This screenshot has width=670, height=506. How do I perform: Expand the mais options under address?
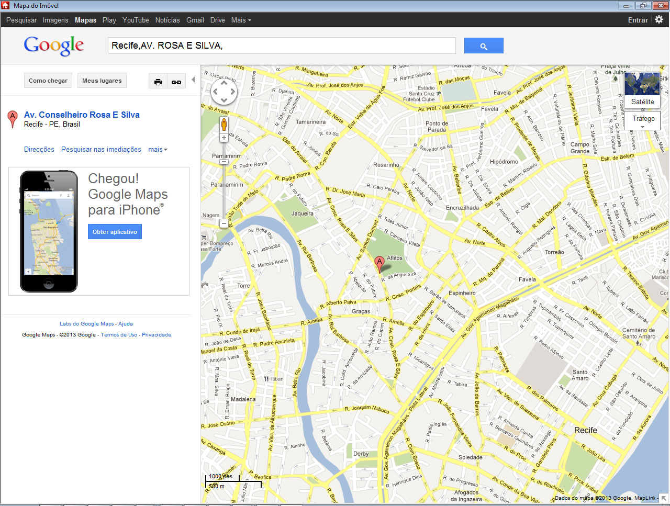click(x=158, y=150)
